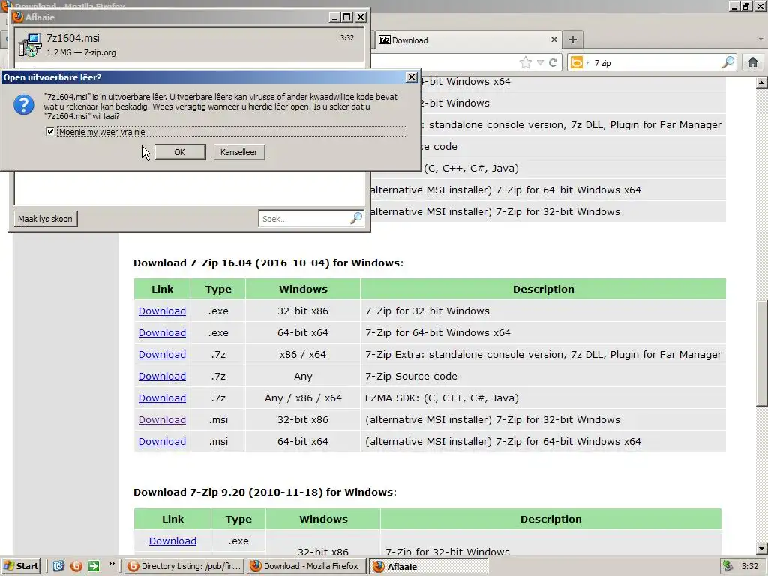Click the page scrollbar up arrow

762,82
